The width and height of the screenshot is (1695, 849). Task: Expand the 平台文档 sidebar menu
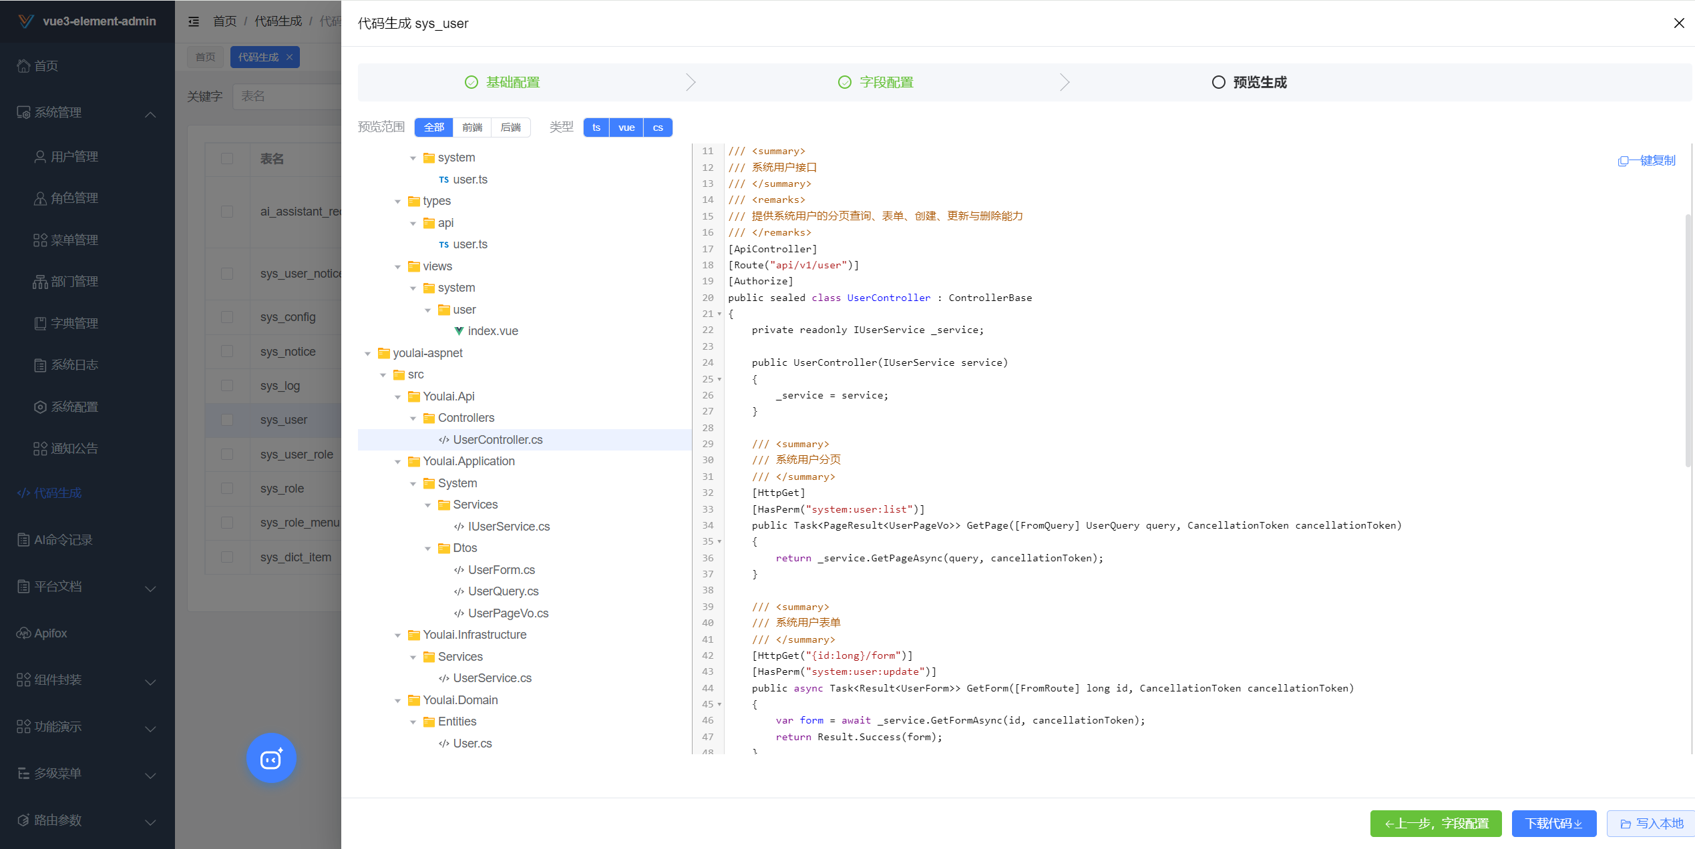coord(87,587)
